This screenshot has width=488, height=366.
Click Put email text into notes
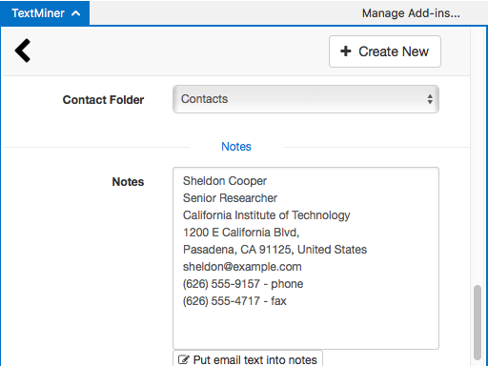coord(248,359)
